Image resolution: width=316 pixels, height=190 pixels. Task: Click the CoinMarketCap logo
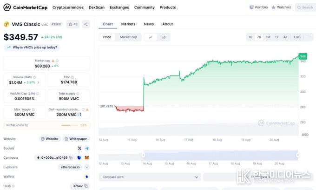(x=26, y=7)
